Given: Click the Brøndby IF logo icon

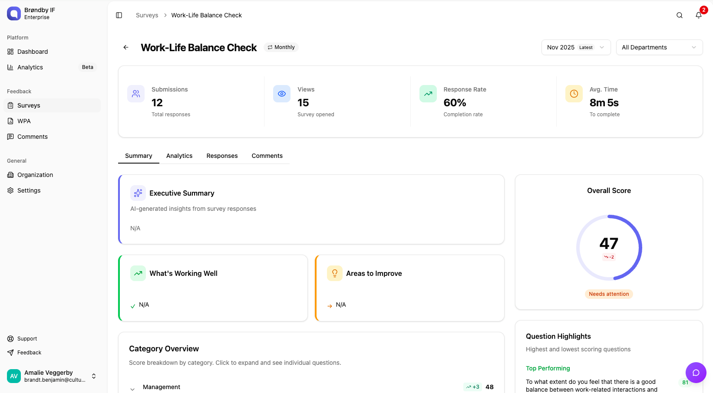Looking at the screenshot, I should tap(14, 13).
